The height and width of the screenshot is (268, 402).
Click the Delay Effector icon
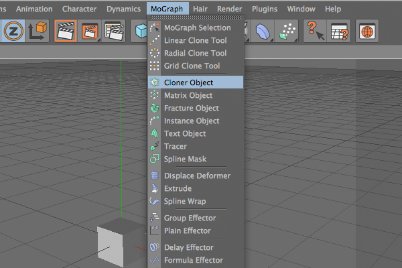(155, 247)
